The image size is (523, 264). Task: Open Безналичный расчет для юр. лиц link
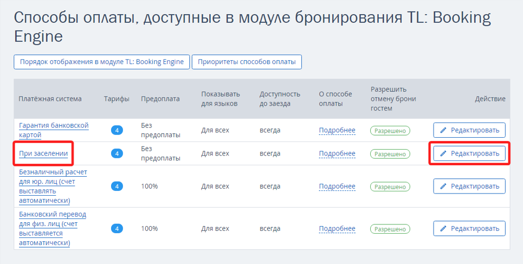pos(53,186)
